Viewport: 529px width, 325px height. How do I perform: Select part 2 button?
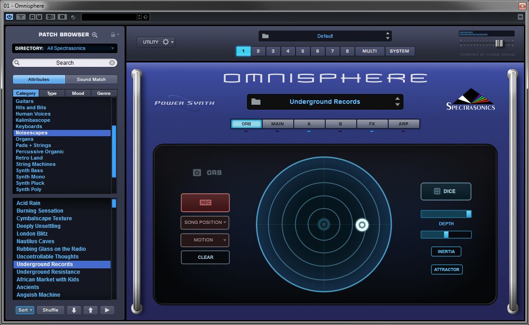(x=258, y=51)
